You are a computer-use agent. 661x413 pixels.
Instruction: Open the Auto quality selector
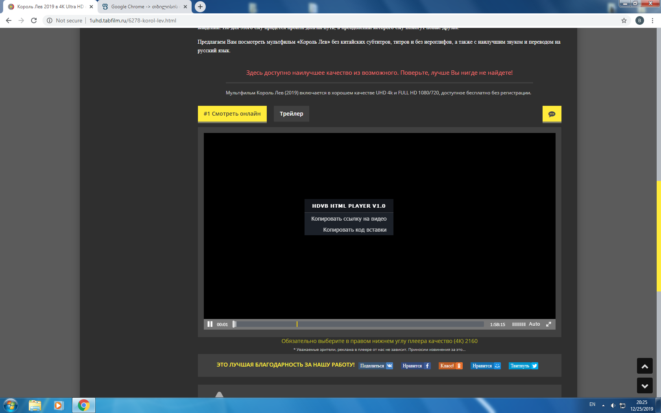click(534, 324)
